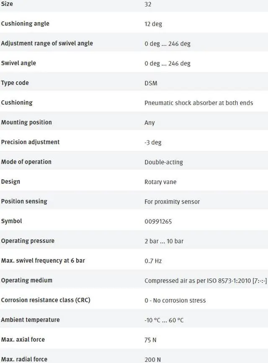Select the 0.7 Hz swivel frequency value
This screenshot has width=268, height=363.
pos(153,261)
